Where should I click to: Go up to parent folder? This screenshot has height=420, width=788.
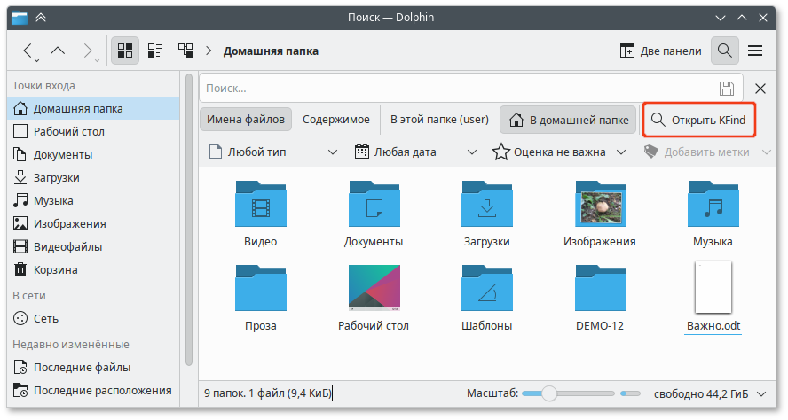point(59,51)
